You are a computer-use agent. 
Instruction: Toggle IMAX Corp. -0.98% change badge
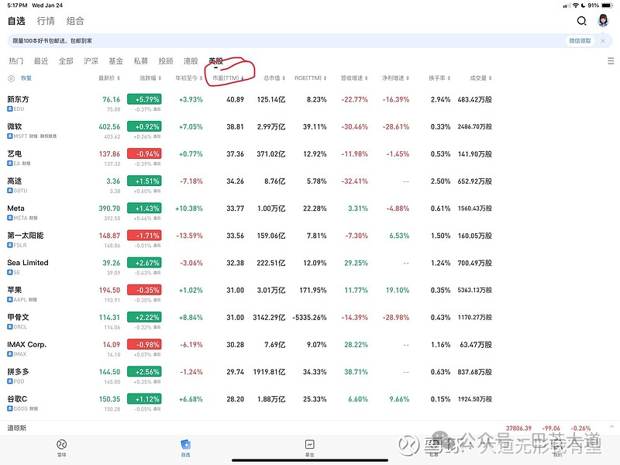click(144, 345)
